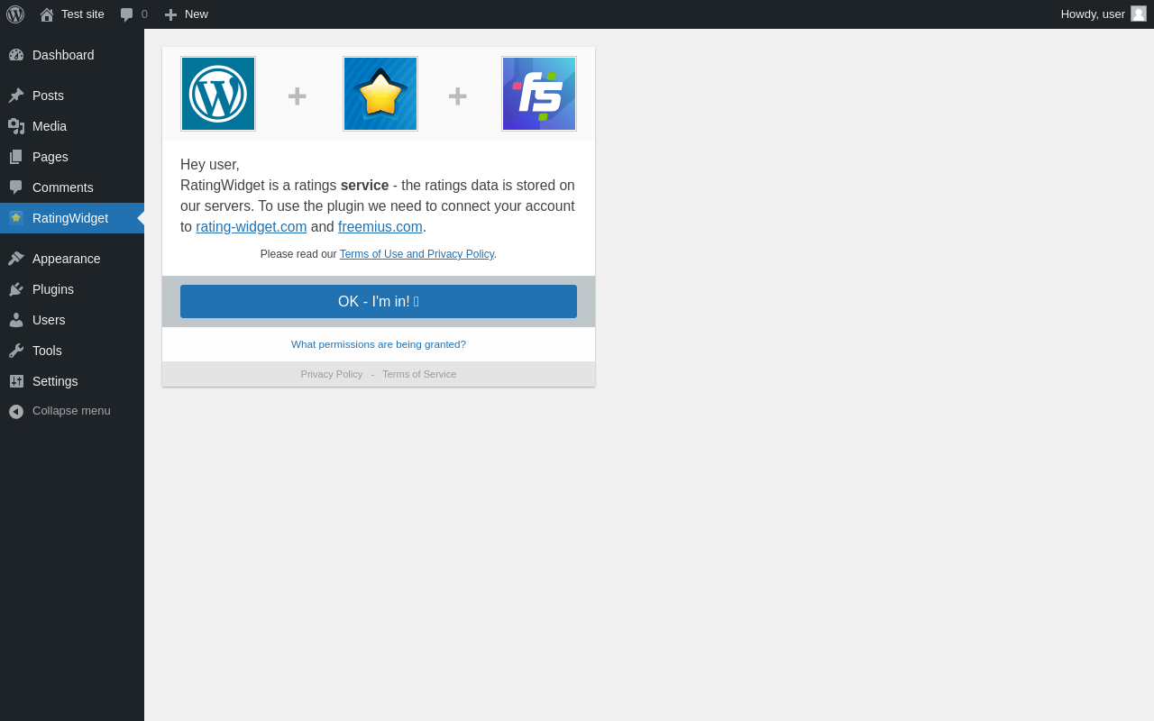Screen dimensions: 1154x721
Task: Open the New content menu in admin bar
Action: pos(187,14)
